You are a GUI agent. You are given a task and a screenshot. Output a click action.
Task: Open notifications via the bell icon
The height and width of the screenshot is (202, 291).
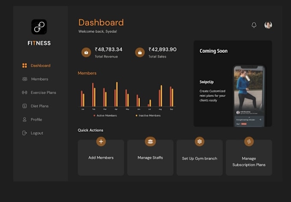[254, 25]
